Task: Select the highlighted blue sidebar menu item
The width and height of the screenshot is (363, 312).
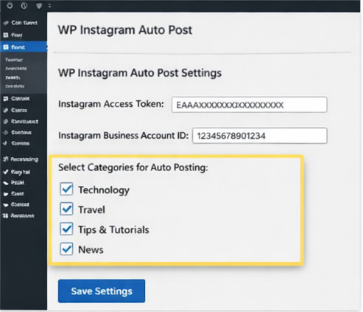Action: pyautogui.click(x=24, y=47)
